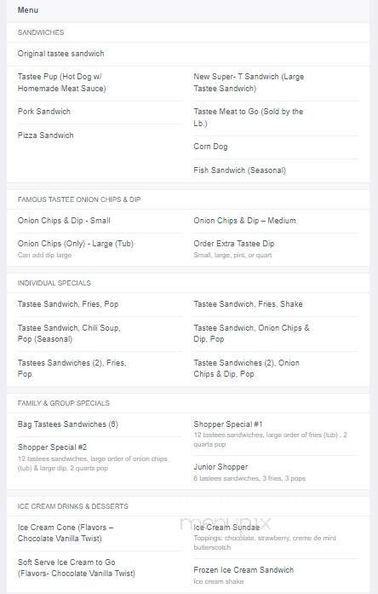Image resolution: width=378 pixels, height=594 pixels.
Task: Select Tastee Sandwich, Fries, Shake special
Action: point(248,304)
